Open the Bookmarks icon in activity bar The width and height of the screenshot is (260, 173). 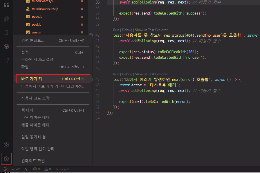click(6, 33)
